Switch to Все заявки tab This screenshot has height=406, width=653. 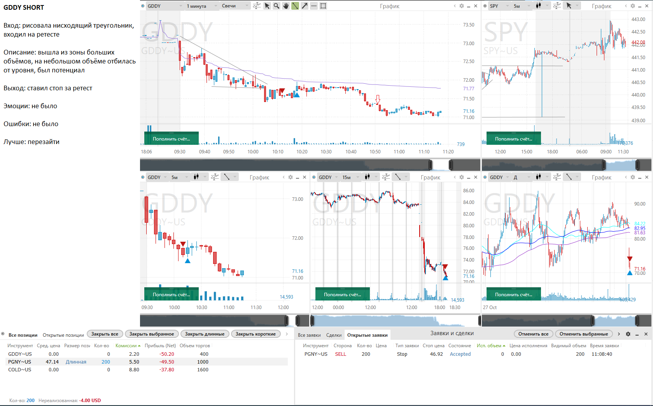(x=309, y=335)
